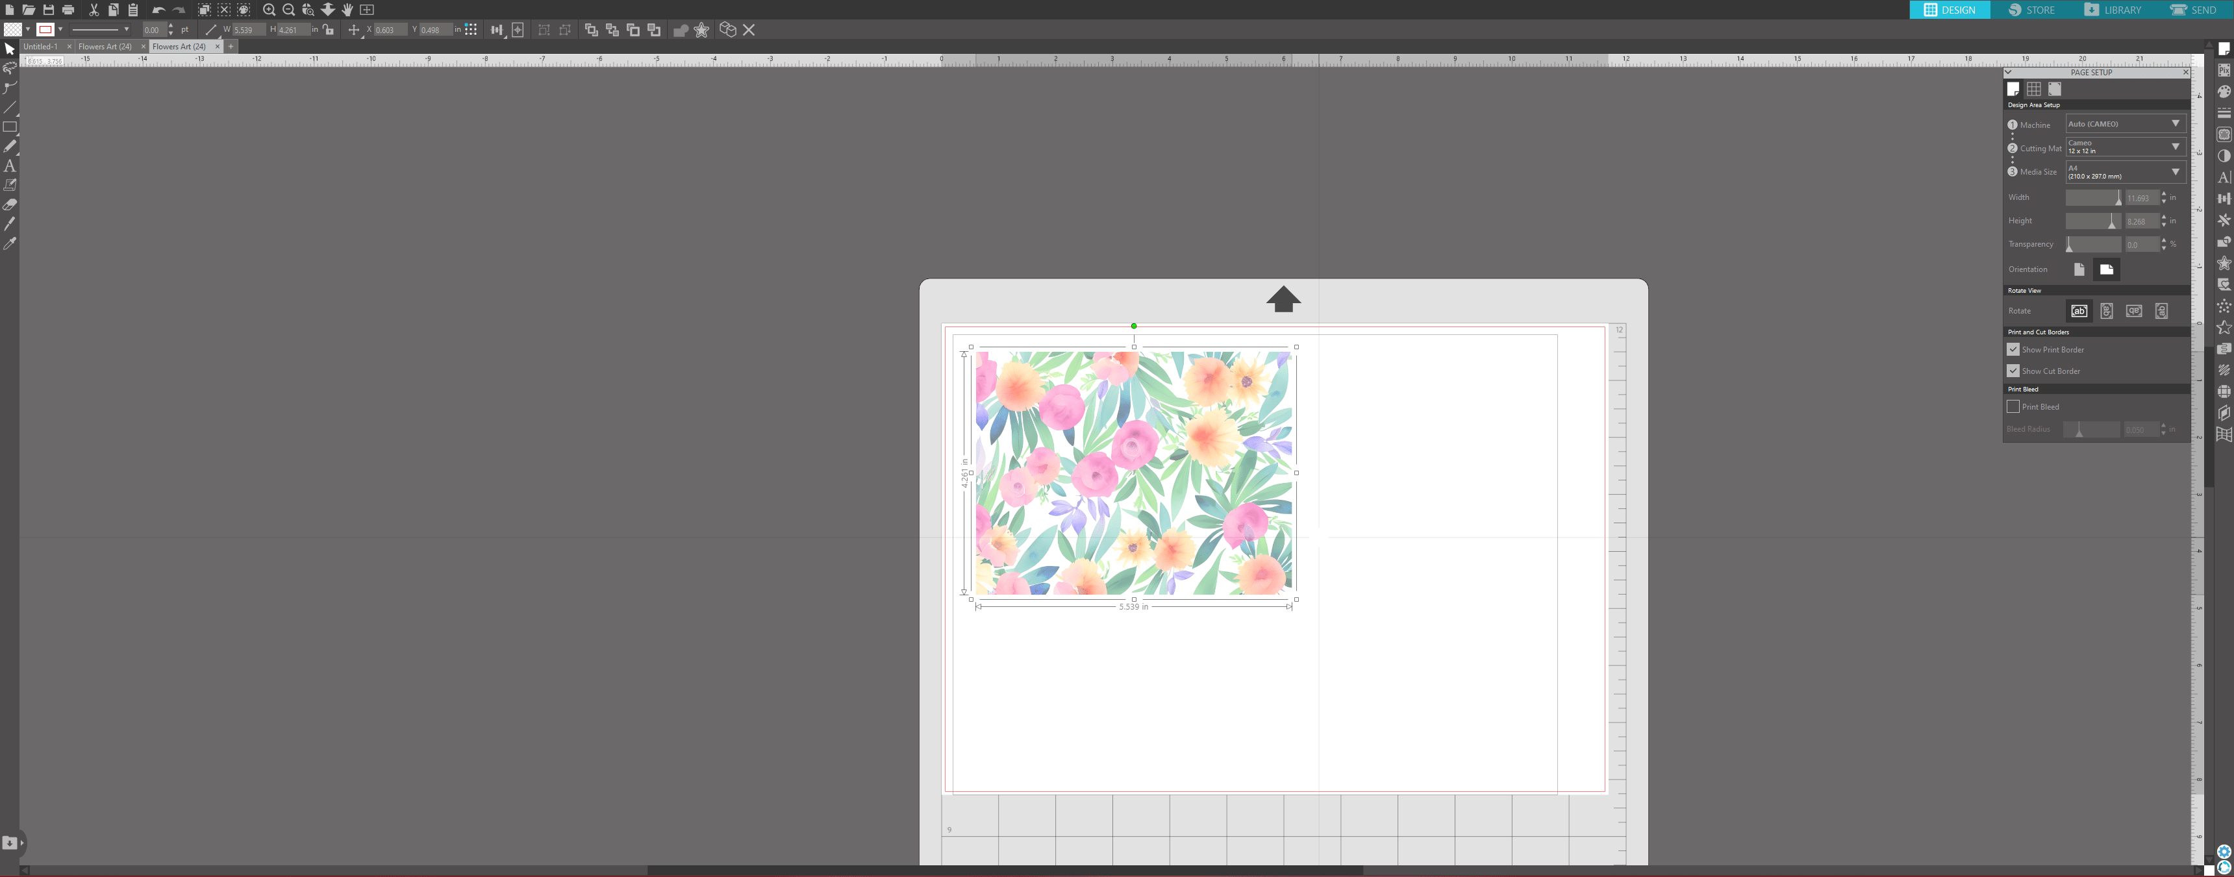Click the Undo arrow icon
Image resolution: width=2234 pixels, height=877 pixels.
point(158,10)
